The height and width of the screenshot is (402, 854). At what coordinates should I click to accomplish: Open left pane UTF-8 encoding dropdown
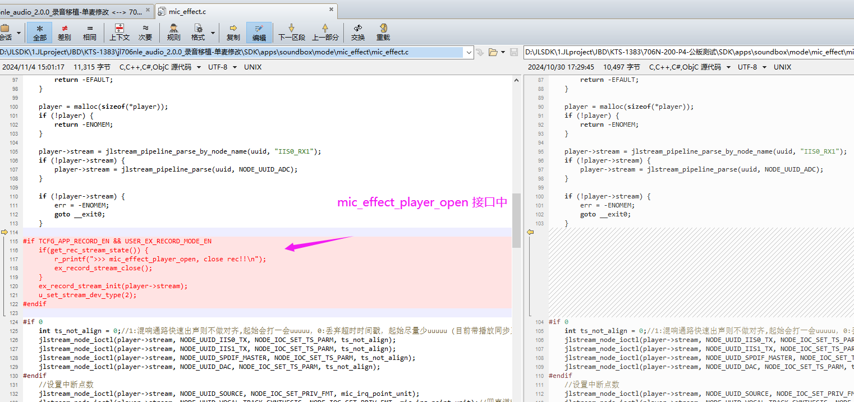222,67
